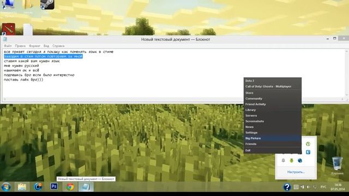Click the blue globe icon in tray popup

tap(300, 161)
